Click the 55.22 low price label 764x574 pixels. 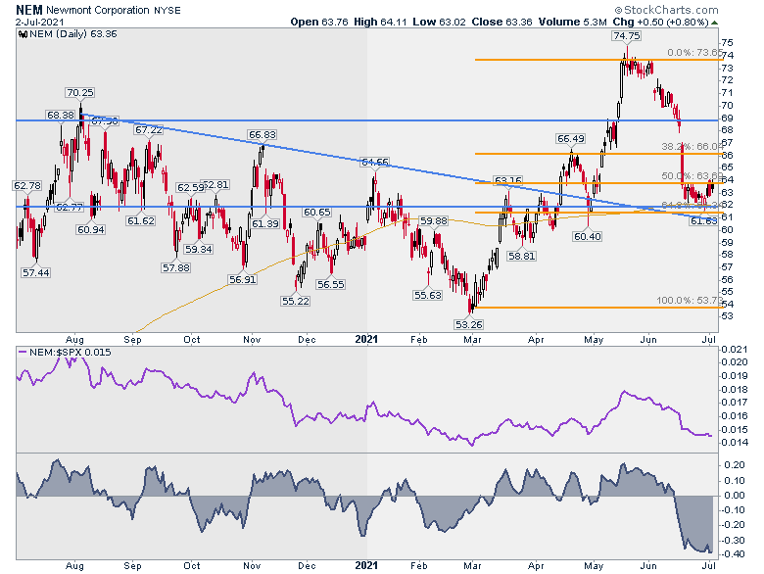295,301
